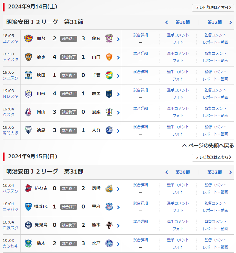The image size is (236, 253).
Task: Click the Shimizu team crest icon
Action: coord(28,57)
